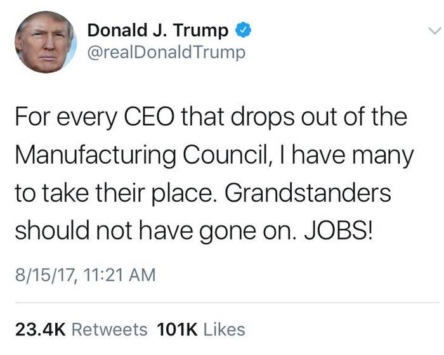444x355 pixels.
Task: View the 101K likes count
Action: pyautogui.click(x=177, y=330)
